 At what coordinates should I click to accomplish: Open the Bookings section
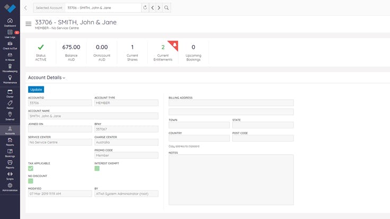[x=10, y=153]
